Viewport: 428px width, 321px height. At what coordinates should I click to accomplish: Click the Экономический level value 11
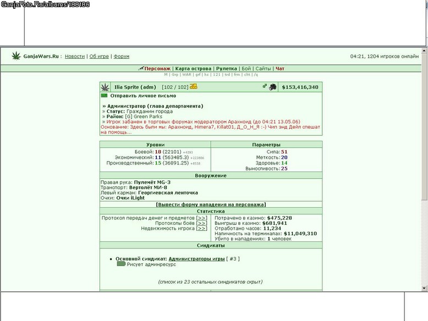tap(158, 157)
